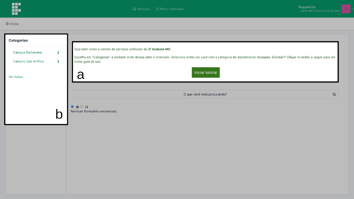354x199 pixels.
Task: Expand the Campus Barbacena chevron
Action: tap(58, 53)
